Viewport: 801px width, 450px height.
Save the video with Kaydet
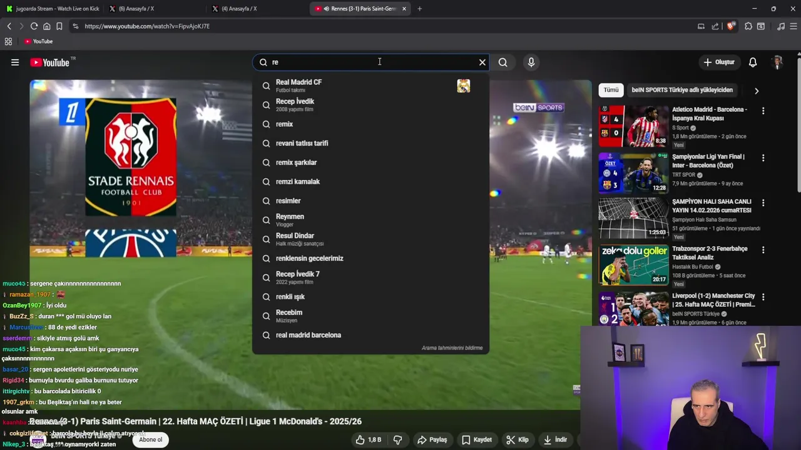476,440
